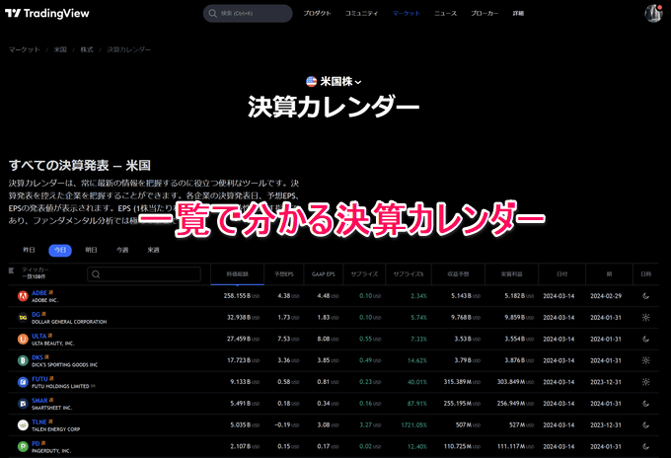Click the ticker column sort icon
The image size is (671, 458).
click(x=11, y=269)
